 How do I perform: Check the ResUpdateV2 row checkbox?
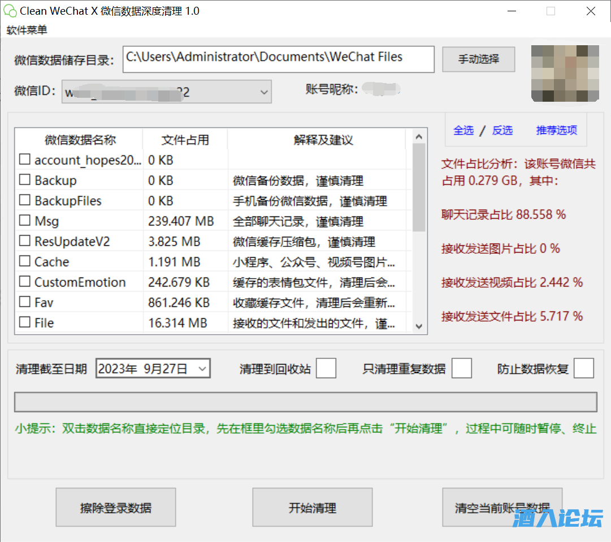pyautogui.click(x=24, y=240)
